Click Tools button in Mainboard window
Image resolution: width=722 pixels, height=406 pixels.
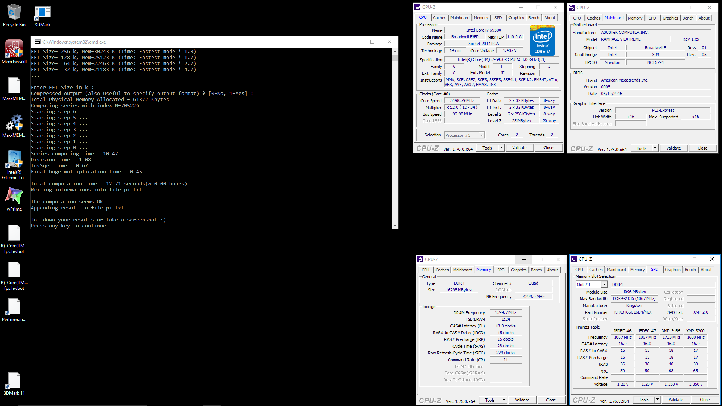642,148
